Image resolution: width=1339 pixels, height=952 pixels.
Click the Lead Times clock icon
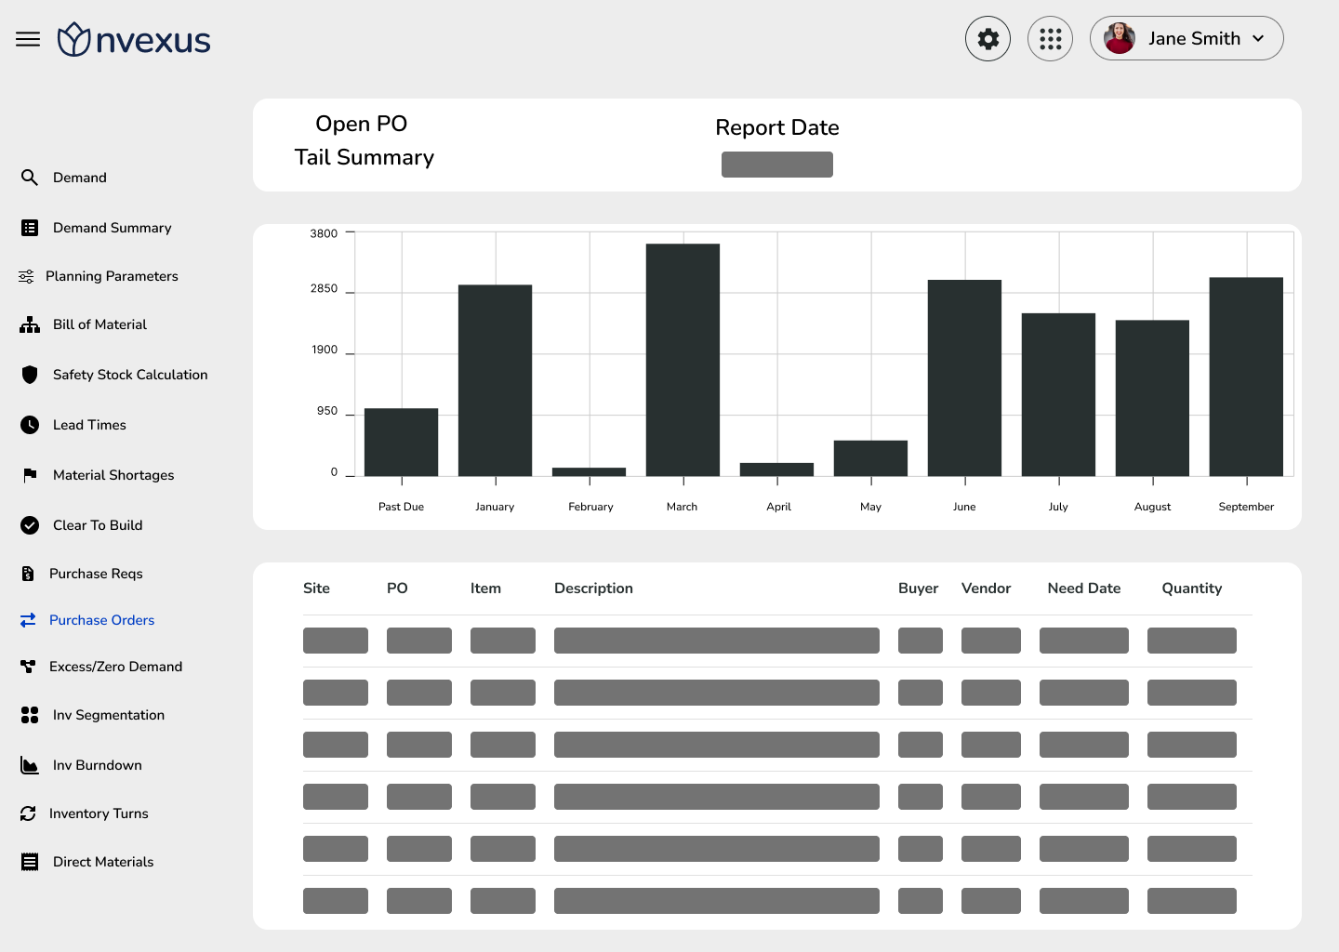click(30, 425)
